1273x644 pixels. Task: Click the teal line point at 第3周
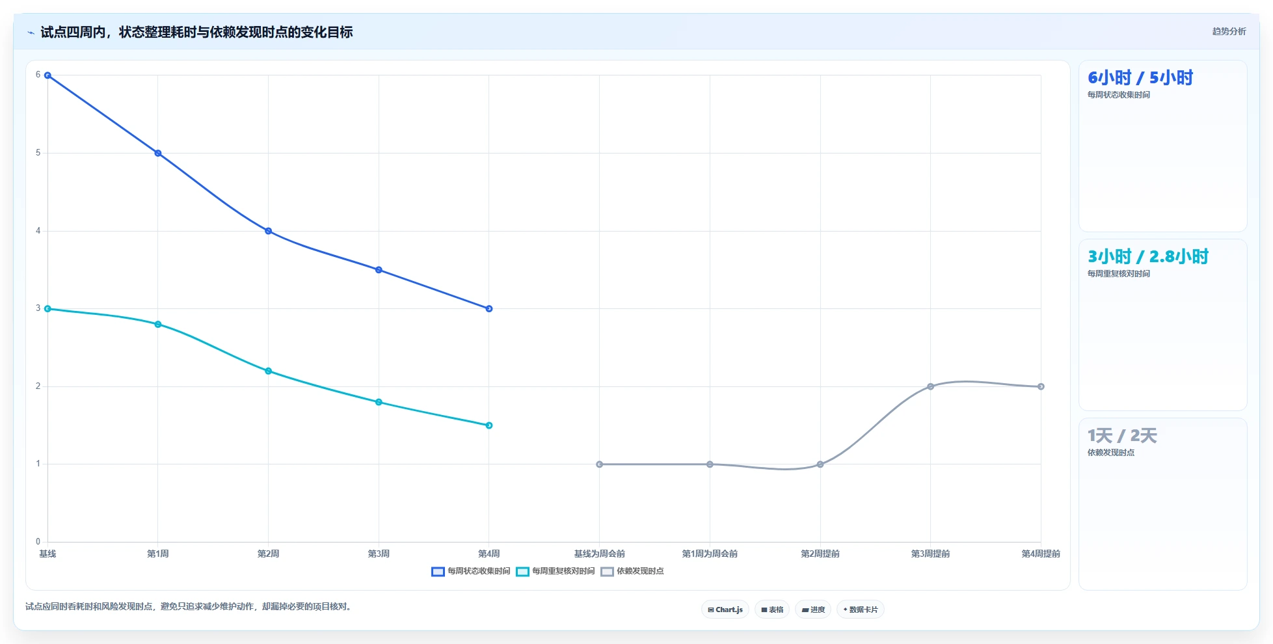(379, 402)
